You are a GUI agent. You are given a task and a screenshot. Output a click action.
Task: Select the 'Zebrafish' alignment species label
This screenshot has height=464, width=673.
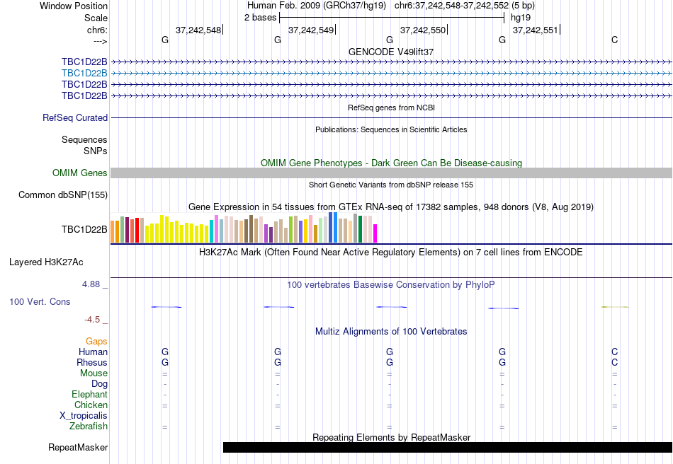coord(89,427)
